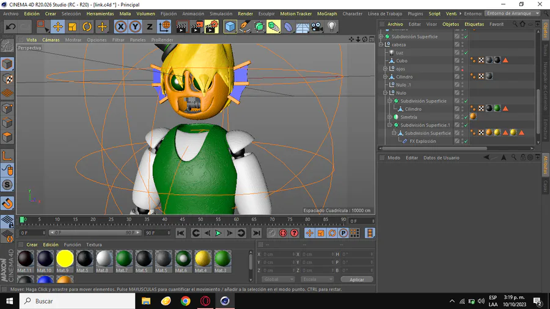Add a Floor environment object
Viewport: 550px width, 309px height.
click(302, 27)
